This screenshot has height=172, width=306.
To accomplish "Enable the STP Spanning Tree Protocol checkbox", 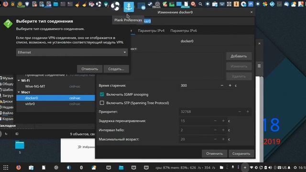I will click(x=102, y=103).
